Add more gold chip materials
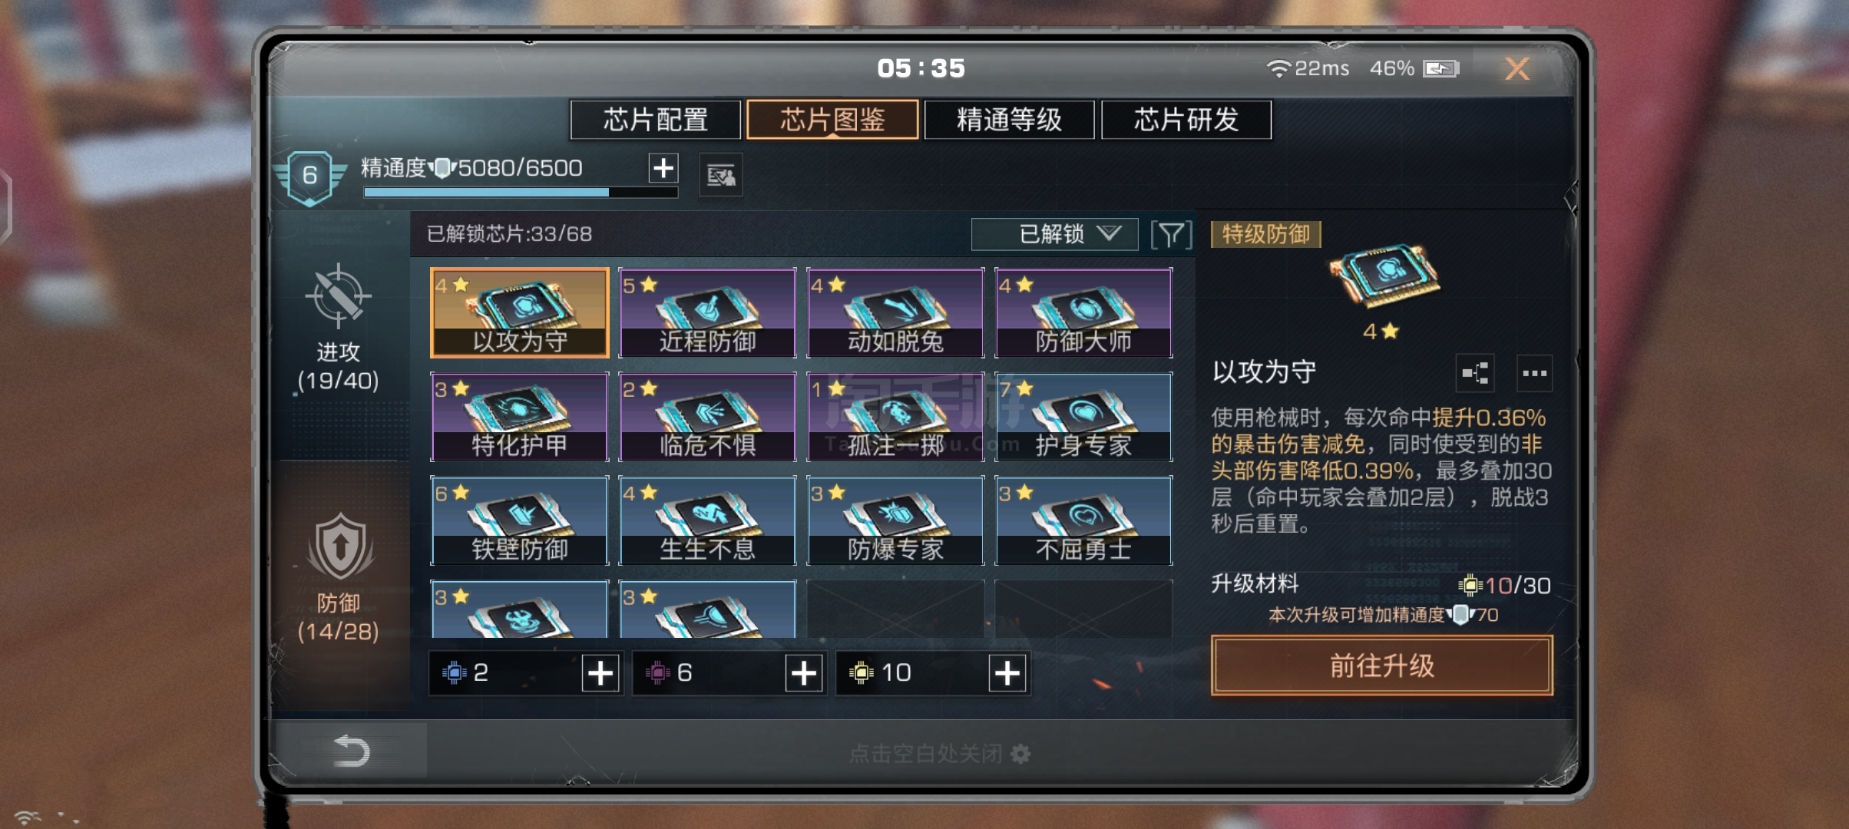1849x829 pixels. coord(1007,673)
